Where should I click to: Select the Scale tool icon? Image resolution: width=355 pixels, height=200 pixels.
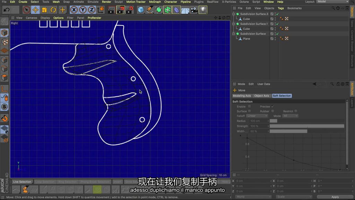[44, 10]
